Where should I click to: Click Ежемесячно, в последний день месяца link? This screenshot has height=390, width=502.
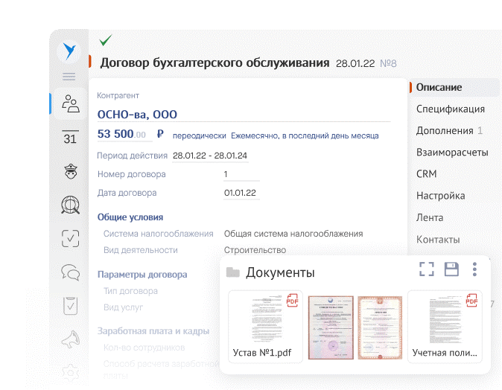point(305,135)
